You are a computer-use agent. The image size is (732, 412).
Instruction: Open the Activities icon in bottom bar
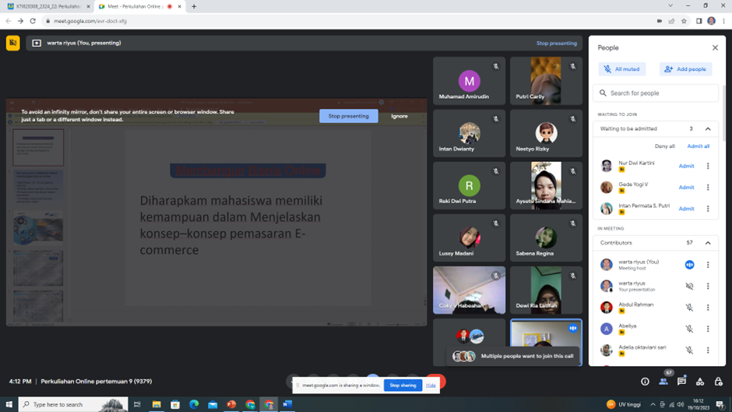point(700,382)
